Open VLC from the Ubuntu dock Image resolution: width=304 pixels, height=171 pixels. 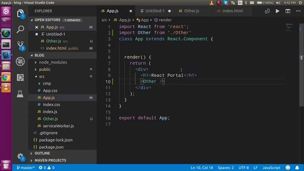[6, 88]
